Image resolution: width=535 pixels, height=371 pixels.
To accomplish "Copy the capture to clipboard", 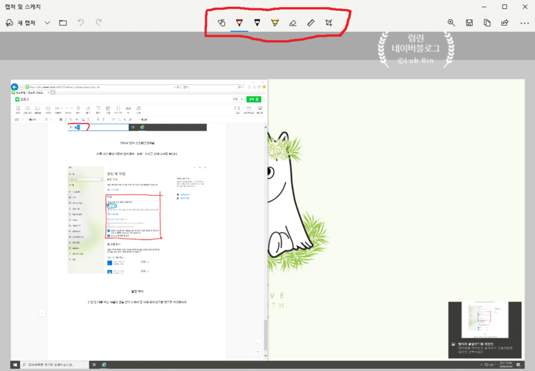I will pos(487,23).
